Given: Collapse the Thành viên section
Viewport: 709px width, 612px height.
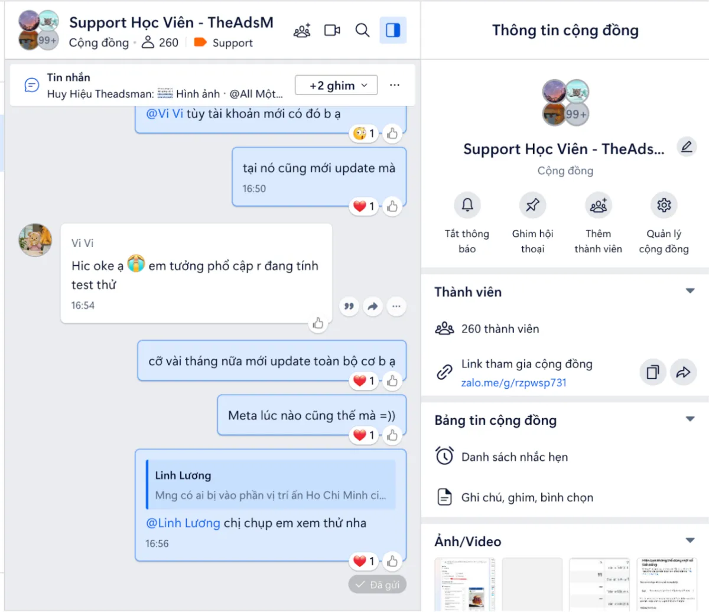Looking at the screenshot, I should [x=690, y=291].
